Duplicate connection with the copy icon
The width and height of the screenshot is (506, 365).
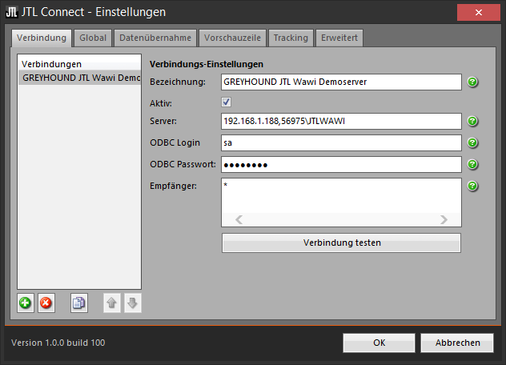click(x=79, y=303)
